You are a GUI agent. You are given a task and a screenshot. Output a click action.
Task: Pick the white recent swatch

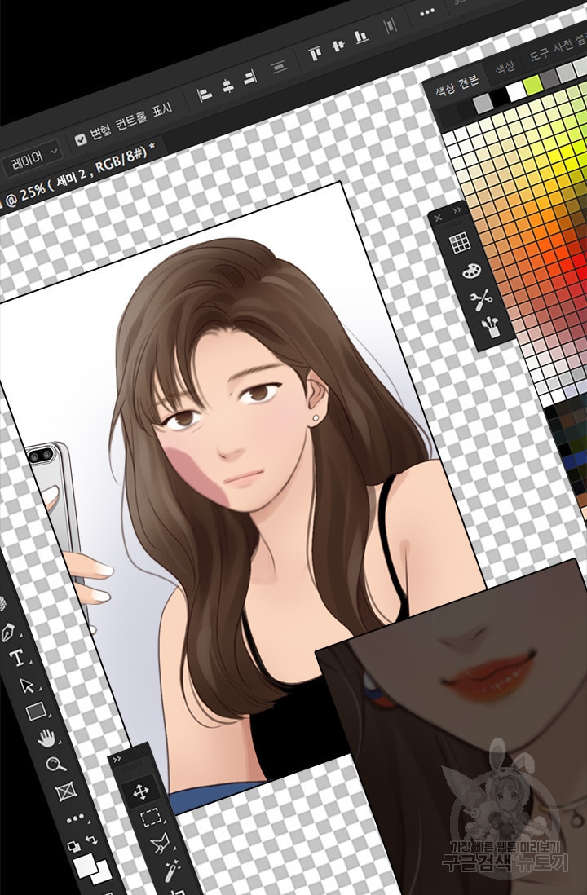point(515,91)
